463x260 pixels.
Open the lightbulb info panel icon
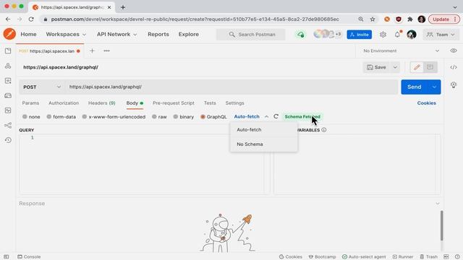point(454,85)
